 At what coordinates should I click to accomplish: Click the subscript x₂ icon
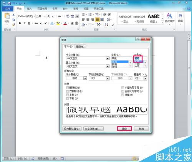(x=41, y=23)
